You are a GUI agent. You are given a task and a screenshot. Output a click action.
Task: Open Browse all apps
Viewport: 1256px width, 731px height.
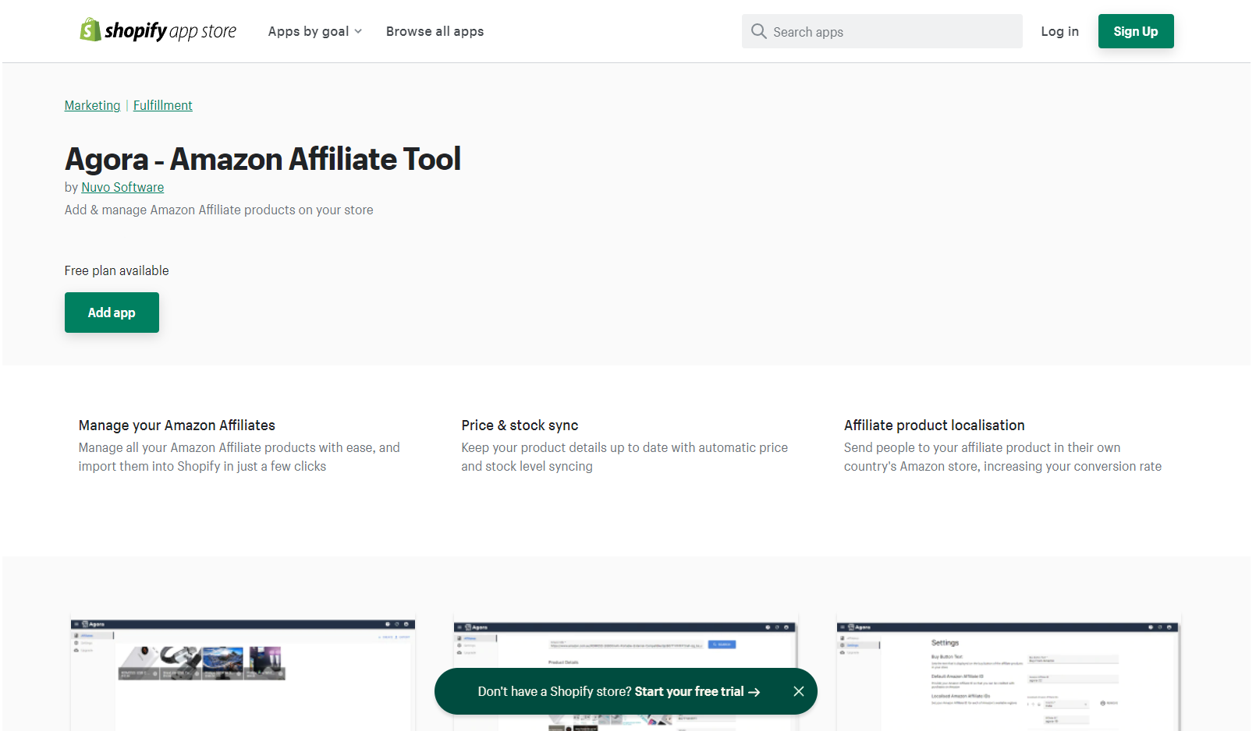pyautogui.click(x=435, y=31)
